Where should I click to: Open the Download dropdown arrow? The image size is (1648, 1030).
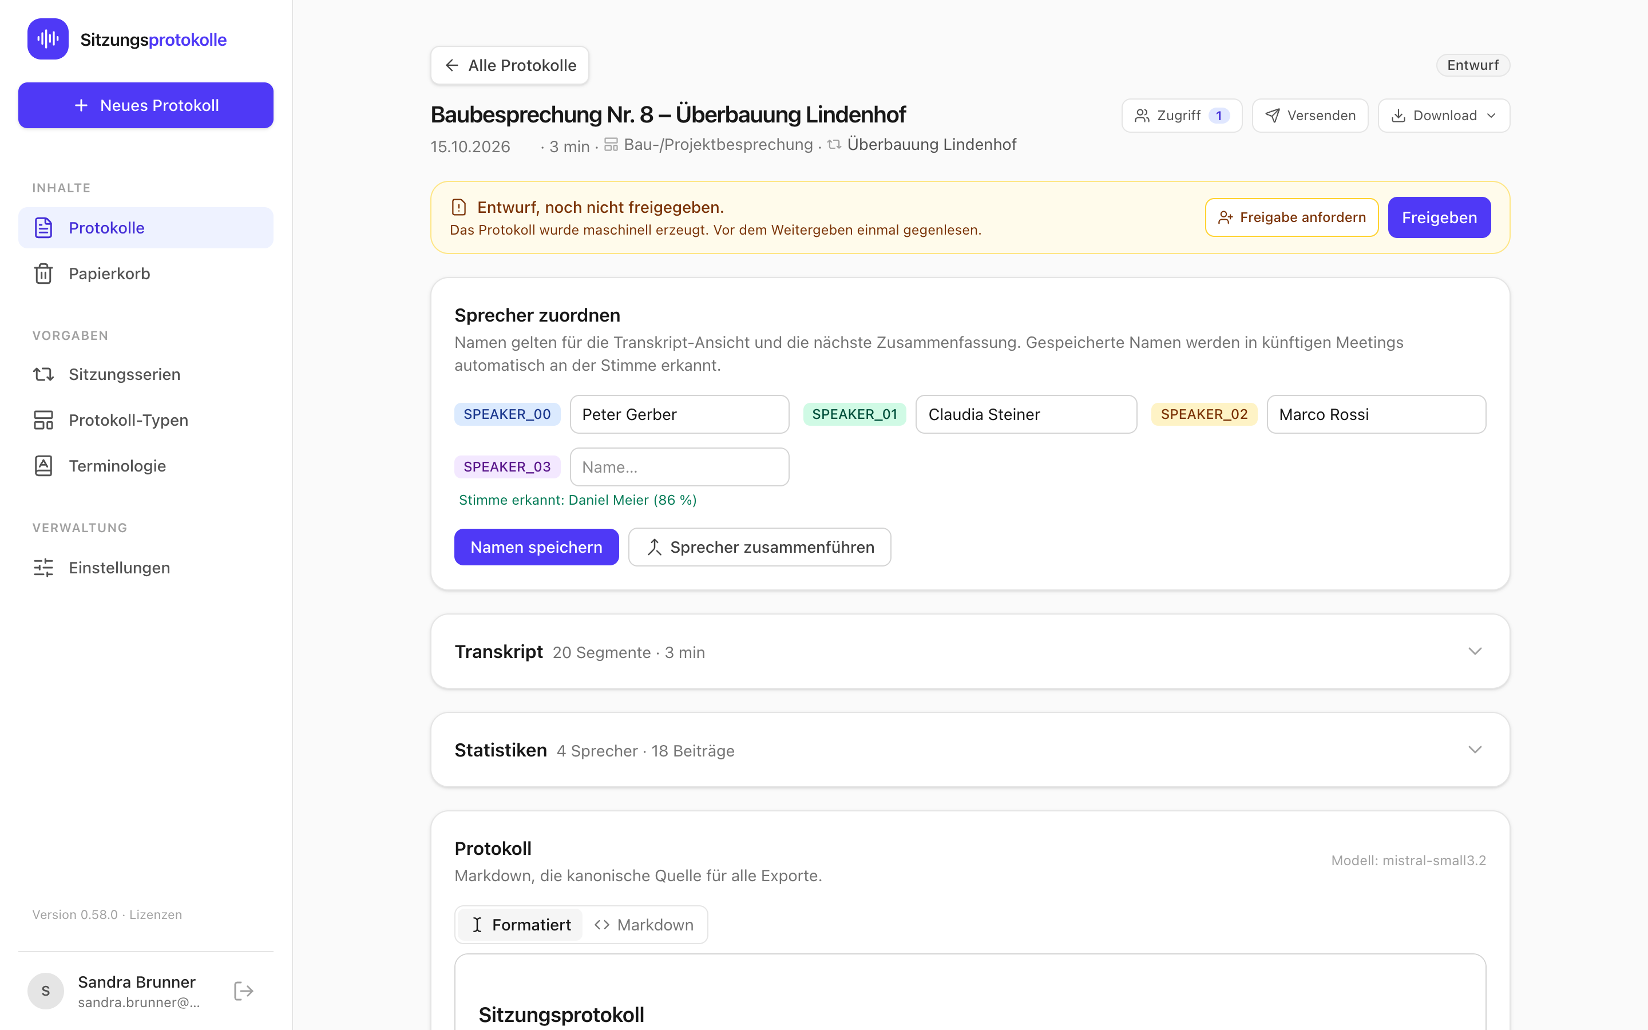pos(1491,116)
